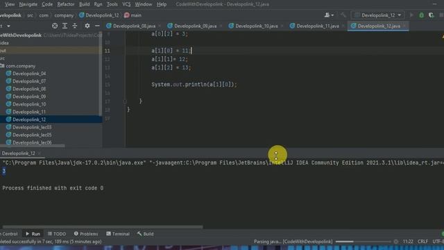The width and height of the screenshot is (444, 250).
Task: Open the Developolink_12 run configuration dropdown
Action: coord(377,15)
